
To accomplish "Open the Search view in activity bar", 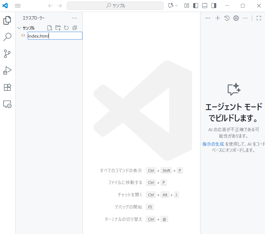I will pos(8,37).
